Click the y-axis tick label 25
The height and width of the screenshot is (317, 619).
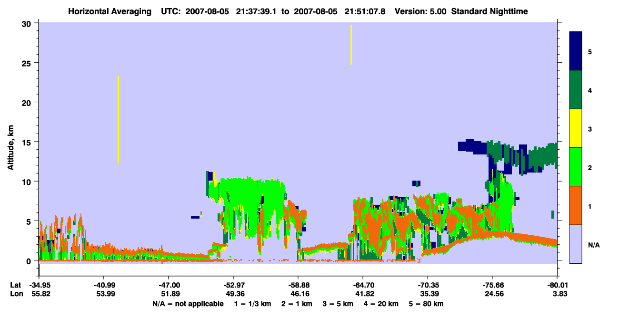28,63
